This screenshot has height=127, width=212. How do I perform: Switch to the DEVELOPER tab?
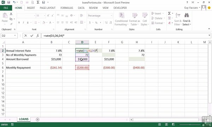click(120, 8)
